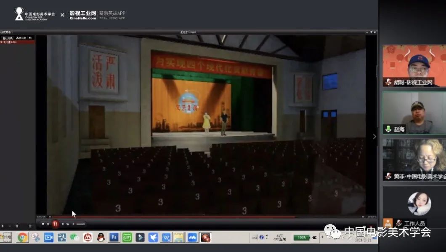
Task: Select the first playlist tab
Action: coord(8,38)
